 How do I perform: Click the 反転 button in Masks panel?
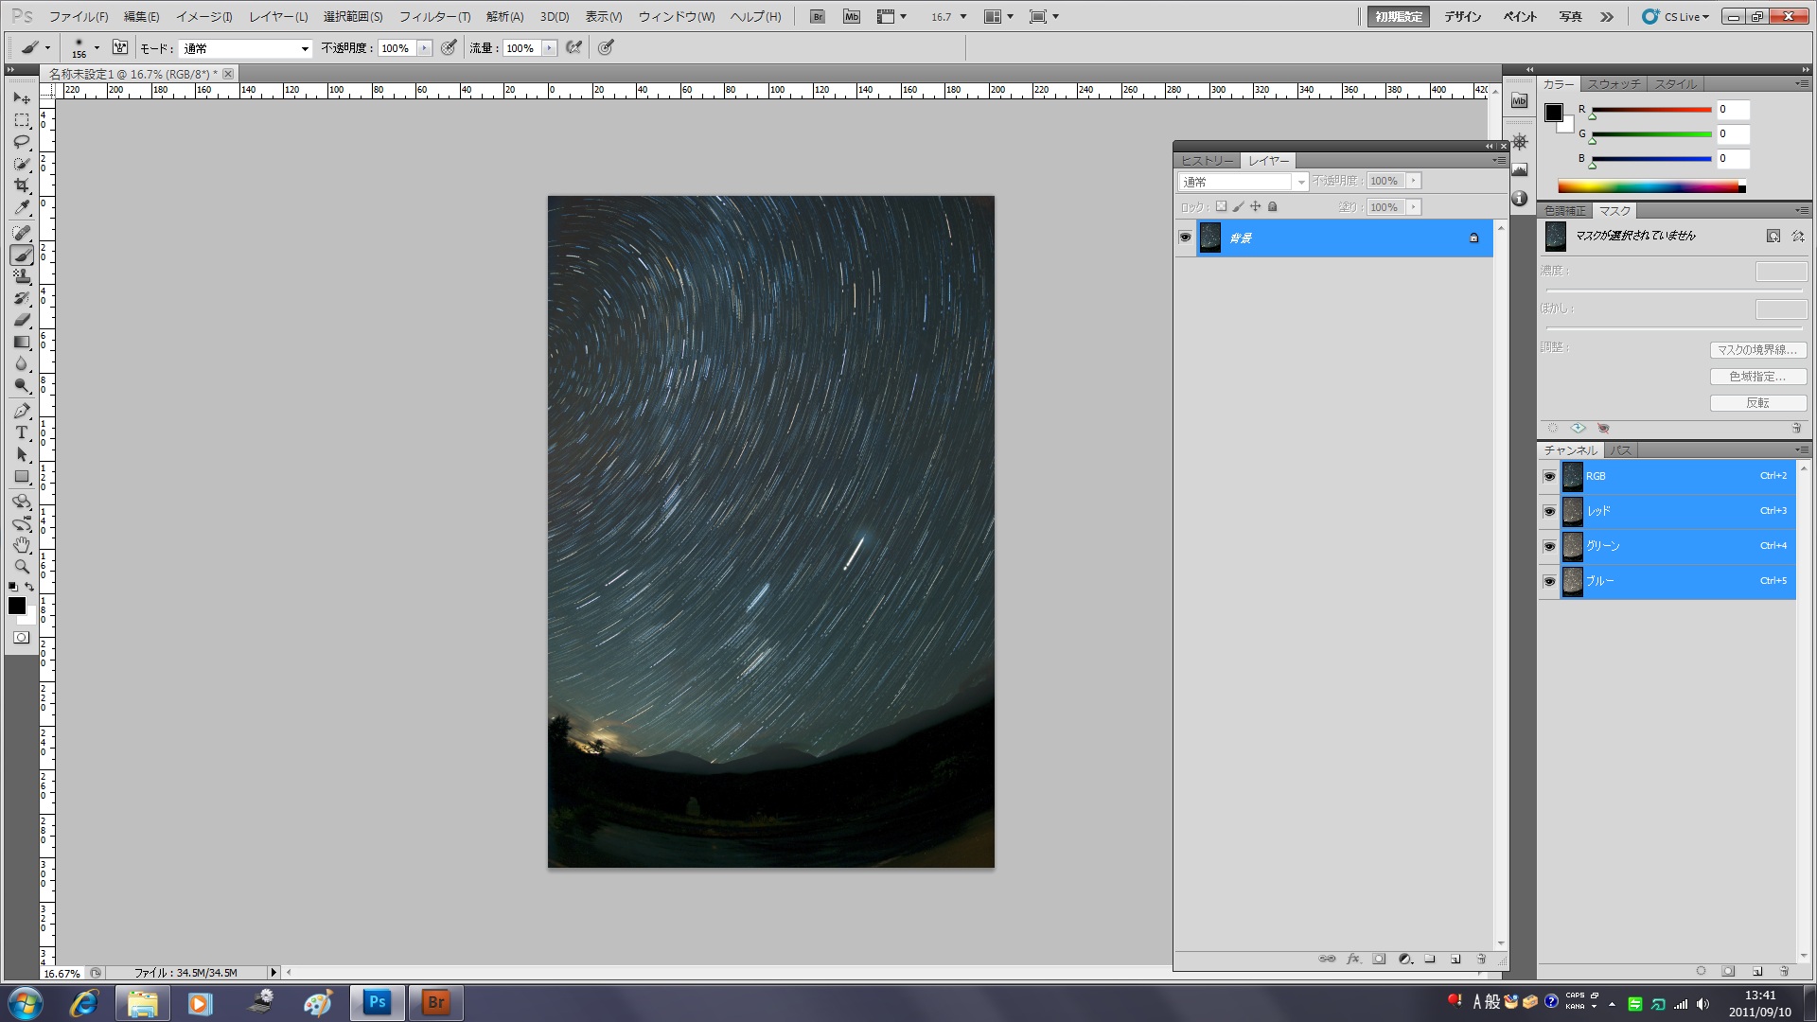pos(1757,403)
